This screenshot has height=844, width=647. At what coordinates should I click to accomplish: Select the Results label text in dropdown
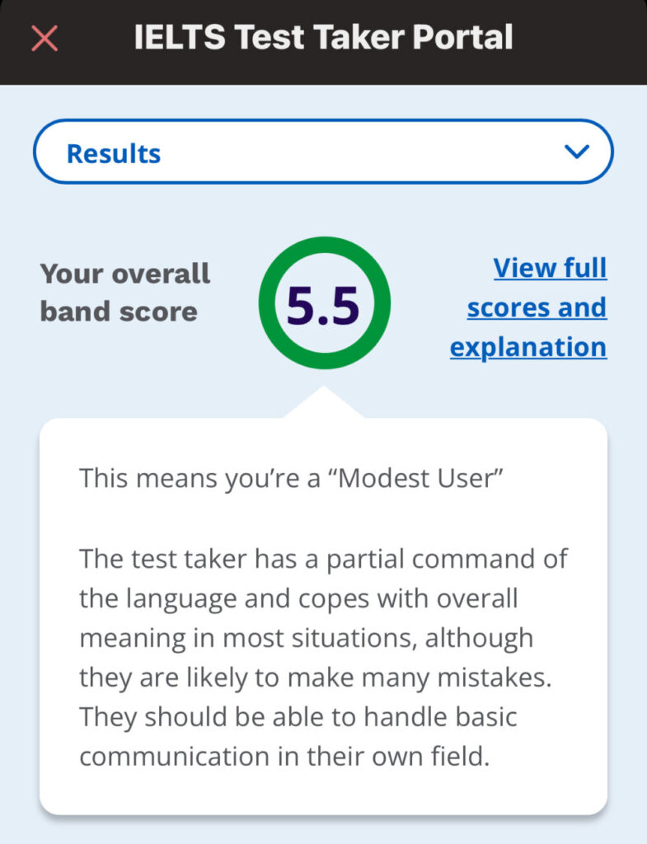click(x=114, y=153)
